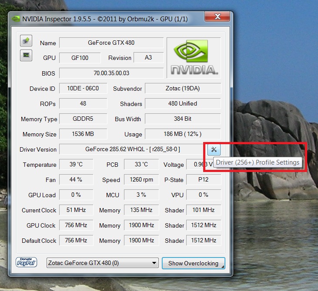This screenshot has height=291, width=318.
Task: Click the Memory Size value 1536 MB
Action: (83, 134)
